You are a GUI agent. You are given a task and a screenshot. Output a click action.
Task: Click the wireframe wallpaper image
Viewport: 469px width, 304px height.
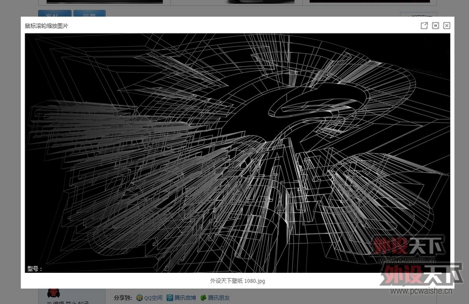pyautogui.click(x=238, y=153)
